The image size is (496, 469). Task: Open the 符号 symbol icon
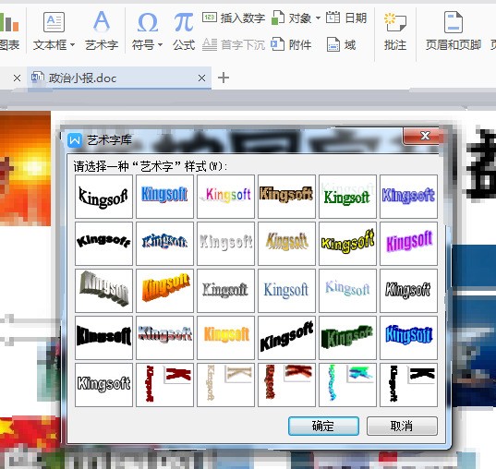[148, 22]
